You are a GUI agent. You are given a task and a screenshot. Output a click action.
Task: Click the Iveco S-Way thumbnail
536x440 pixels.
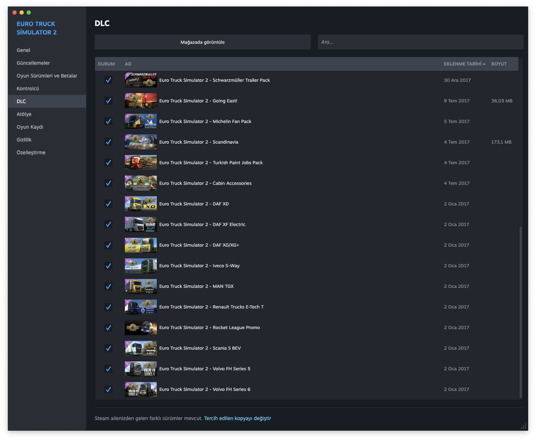tap(141, 266)
